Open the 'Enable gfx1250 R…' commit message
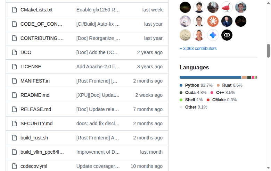The image size is (271, 171). [98, 10]
